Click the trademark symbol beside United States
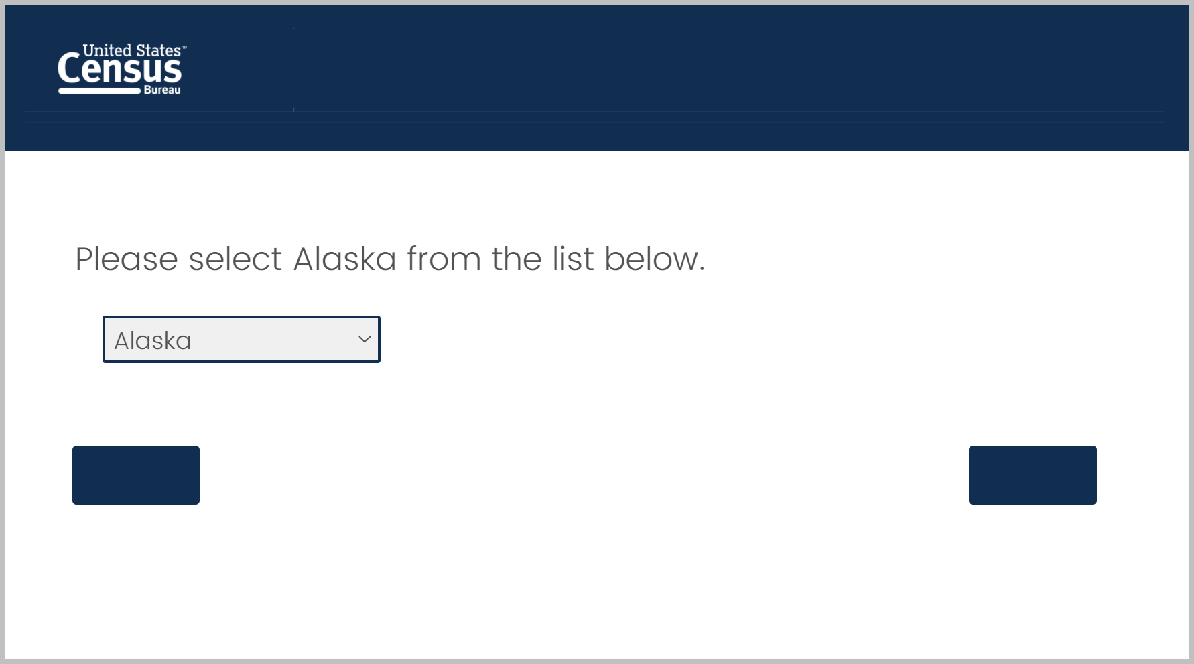This screenshot has height=664, width=1194. [184, 48]
